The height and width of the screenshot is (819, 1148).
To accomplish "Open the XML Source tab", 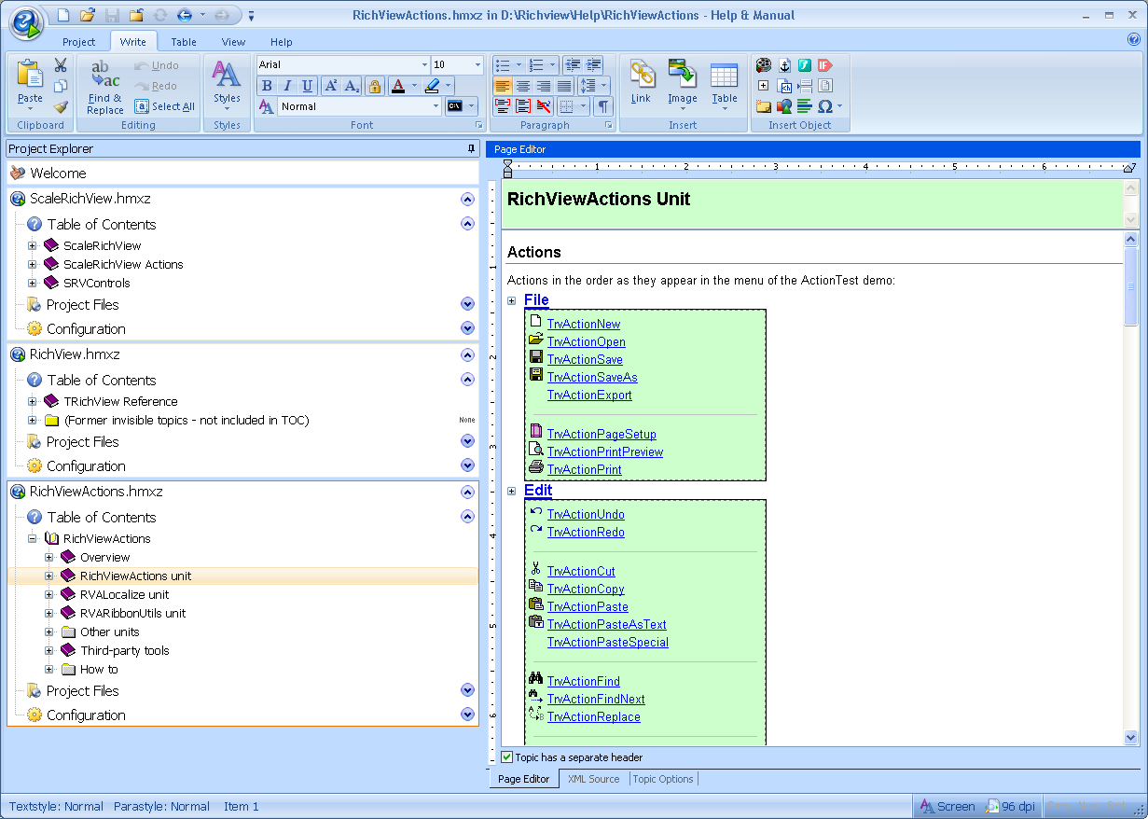I will pyautogui.click(x=593, y=779).
